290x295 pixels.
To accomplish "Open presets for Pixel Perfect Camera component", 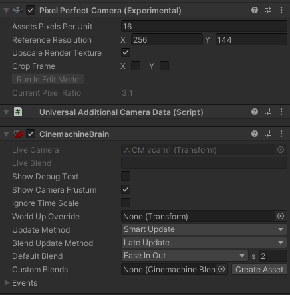I will pos(268,10).
